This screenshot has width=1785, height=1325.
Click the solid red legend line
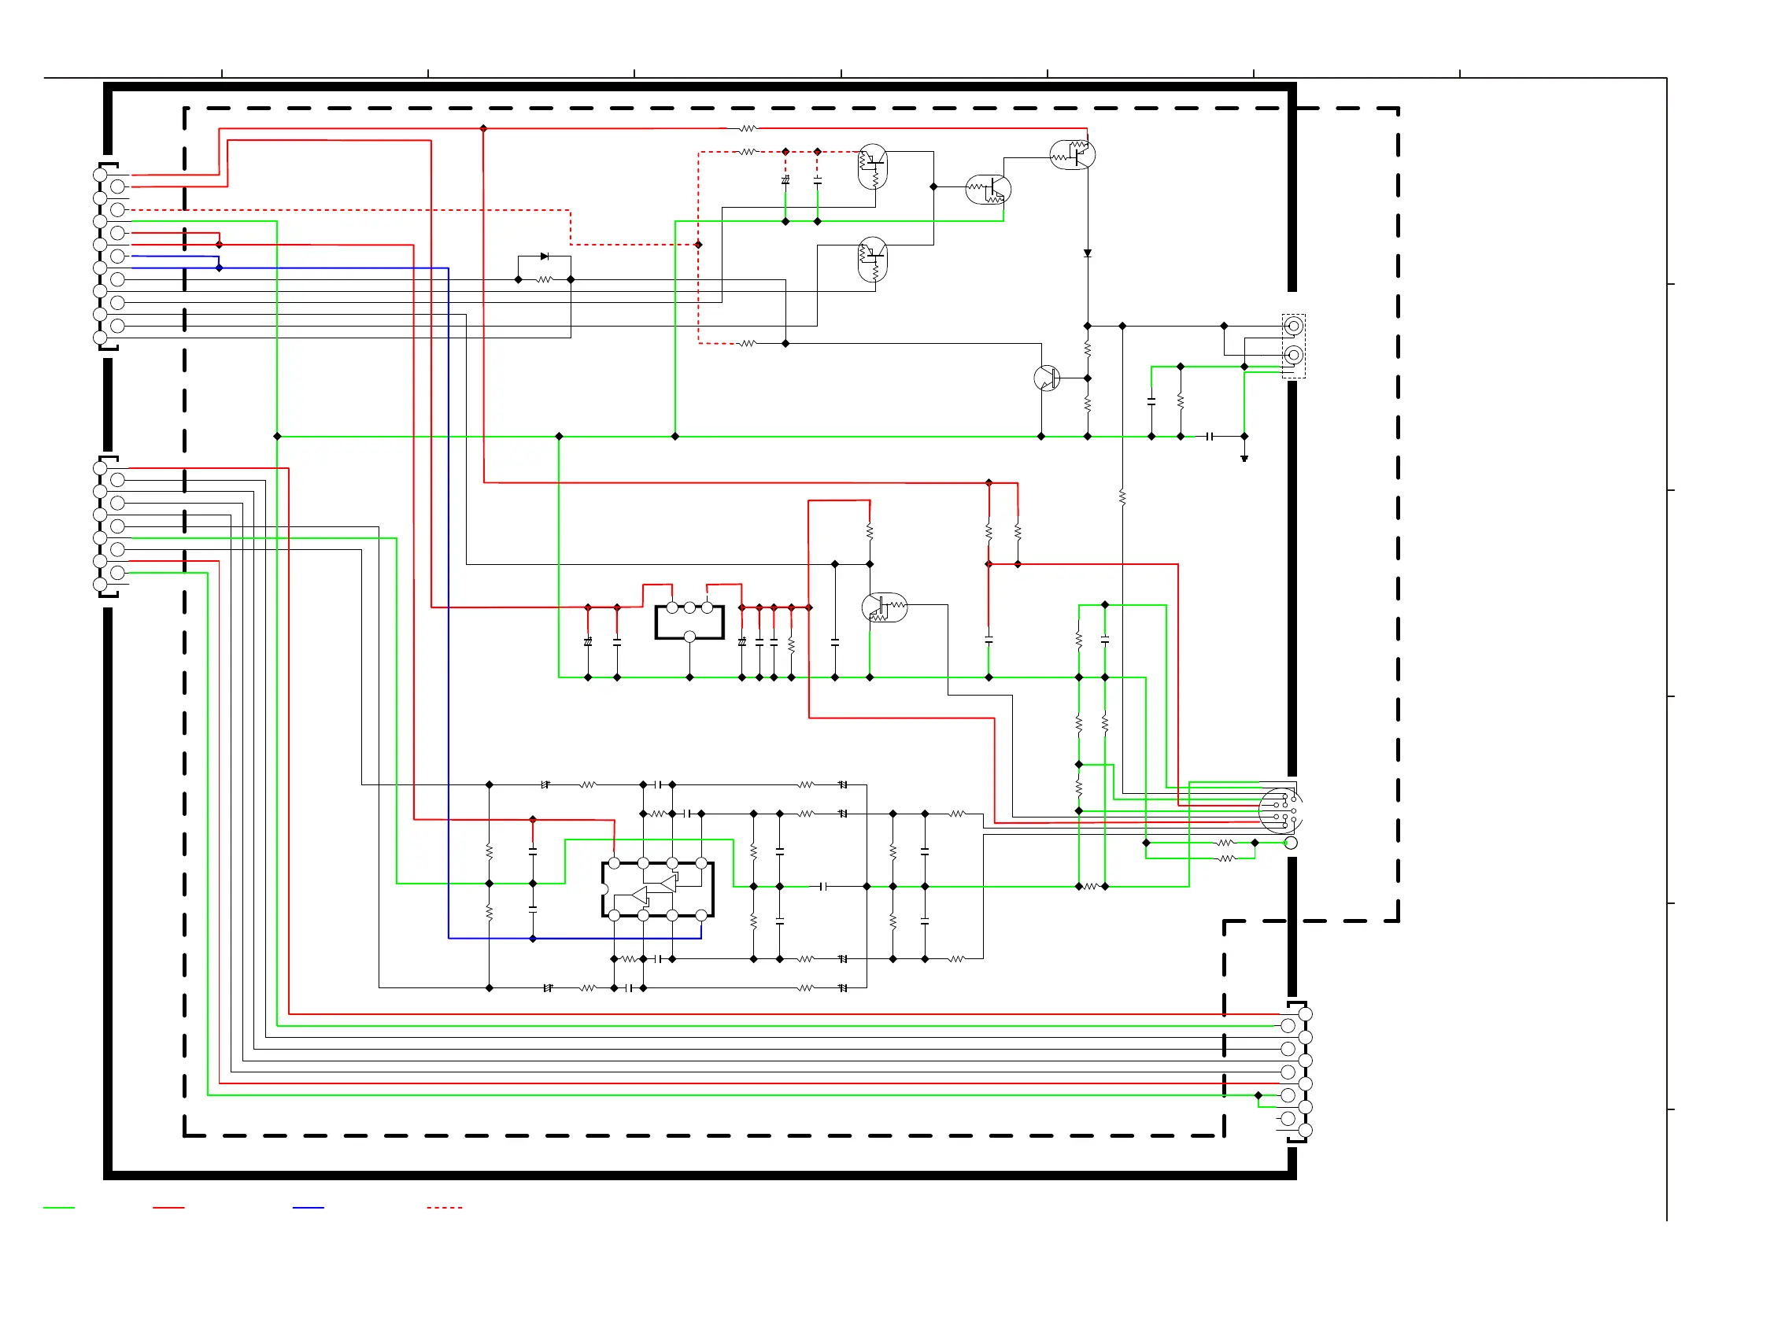168,1207
